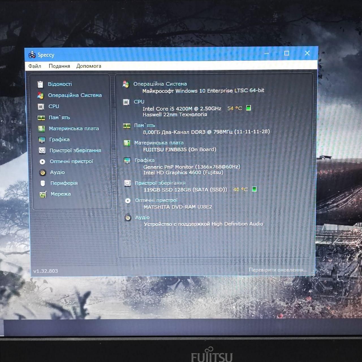This screenshot has width=362, height=362.
Task: Click Операційна Система heading in summary panel
Action: (160, 84)
